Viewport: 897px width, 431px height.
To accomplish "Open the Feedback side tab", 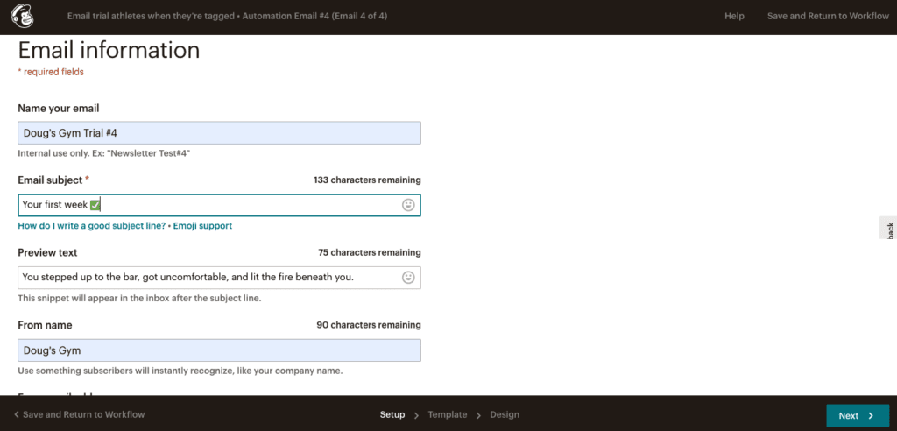I will (x=888, y=228).
